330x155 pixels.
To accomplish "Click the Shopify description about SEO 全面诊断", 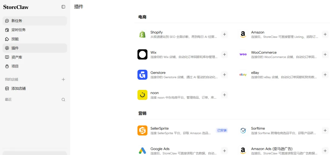I will click(184, 37).
